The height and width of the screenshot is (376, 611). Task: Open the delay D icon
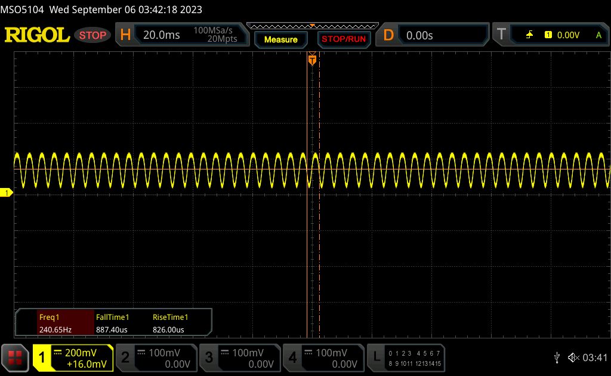pyautogui.click(x=388, y=35)
